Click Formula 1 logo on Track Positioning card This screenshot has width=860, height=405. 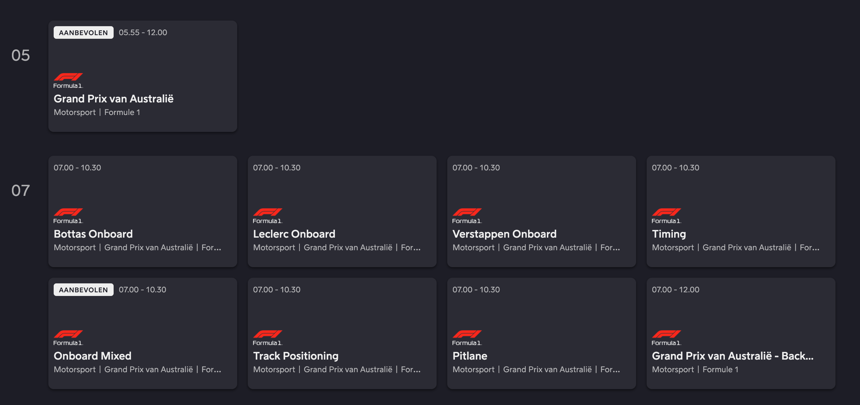click(x=267, y=338)
